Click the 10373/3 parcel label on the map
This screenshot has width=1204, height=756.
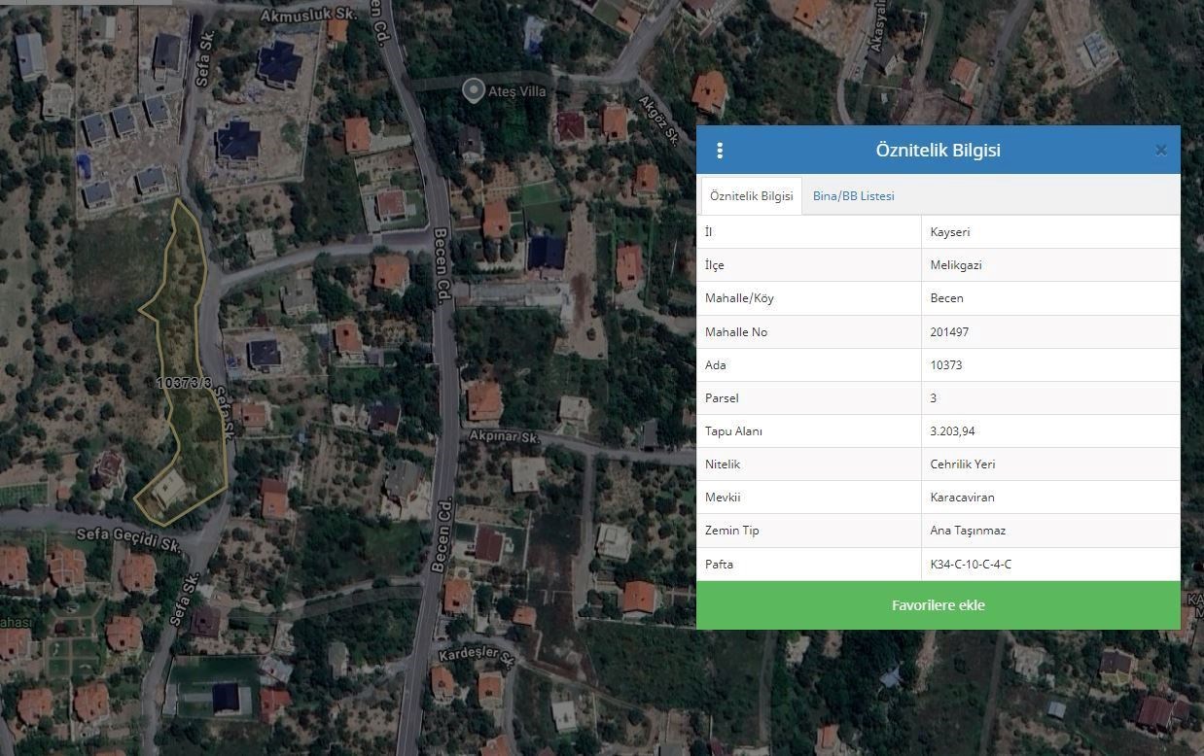[184, 384]
